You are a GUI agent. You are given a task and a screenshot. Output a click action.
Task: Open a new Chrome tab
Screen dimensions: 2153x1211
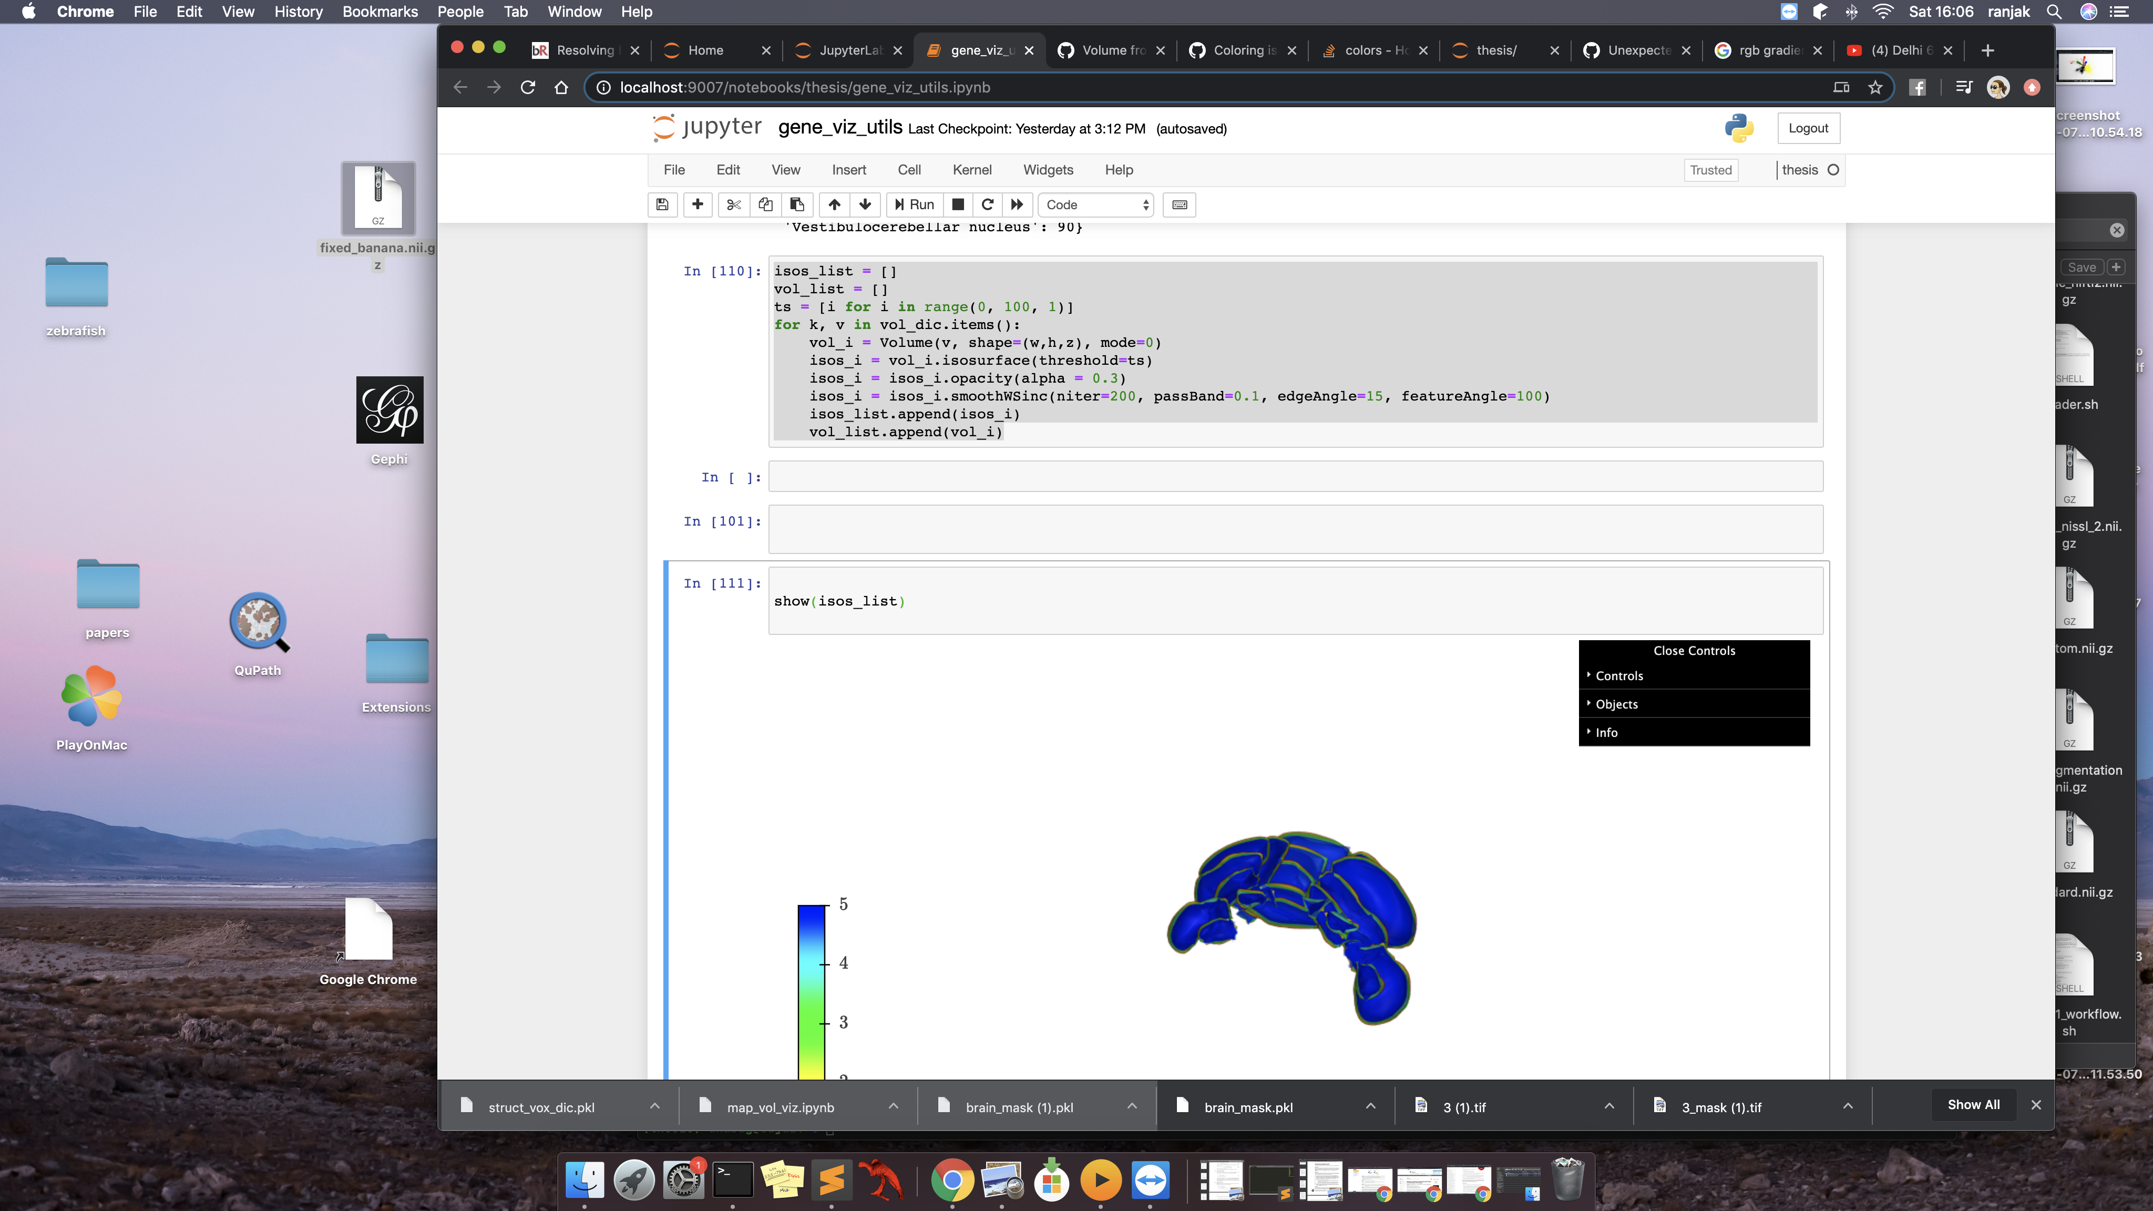pos(1987,50)
